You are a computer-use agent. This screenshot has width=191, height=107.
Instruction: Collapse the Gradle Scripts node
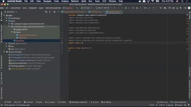pyautogui.click(x=4, y=52)
